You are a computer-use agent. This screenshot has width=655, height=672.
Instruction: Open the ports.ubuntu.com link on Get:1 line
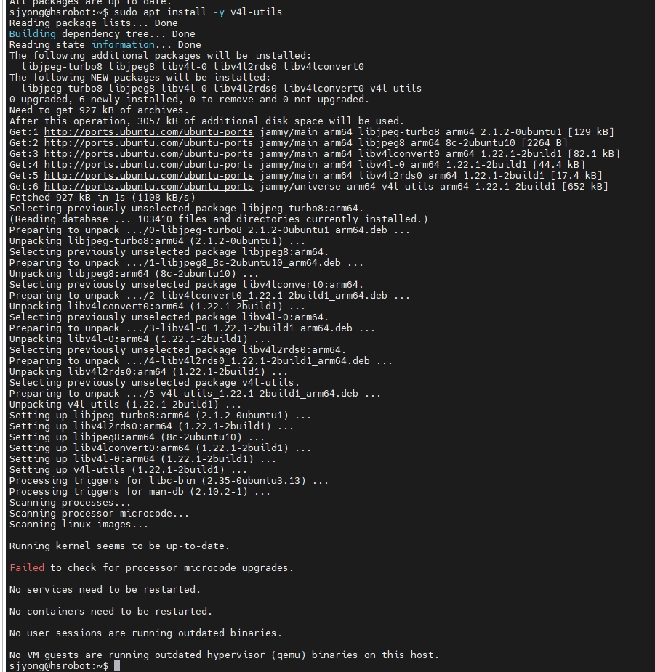pyautogui.click(x=148, y=132)
